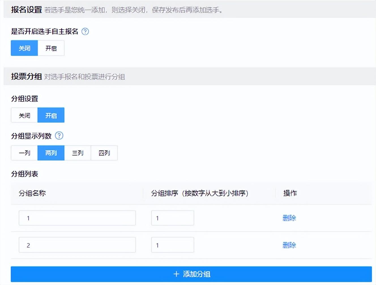Choose 一列 for group display columns
376x285 pixels.
pos(24,153)
